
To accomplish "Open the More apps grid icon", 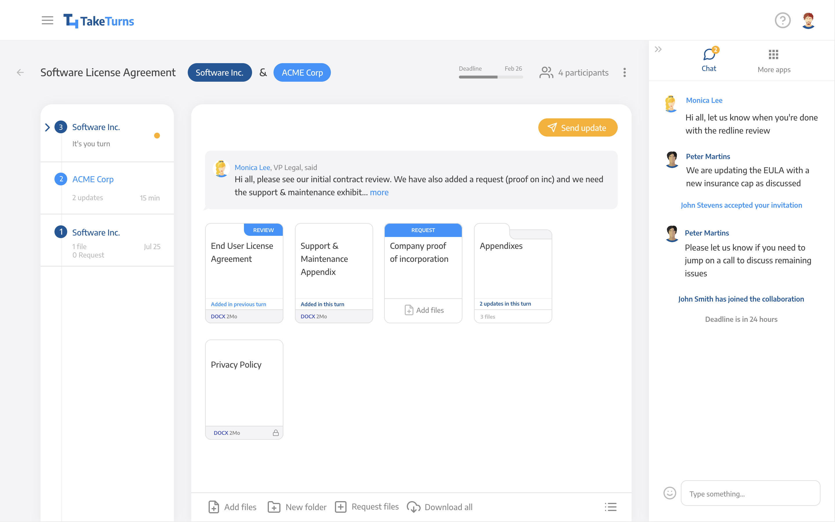I will [x=773, y=54].
